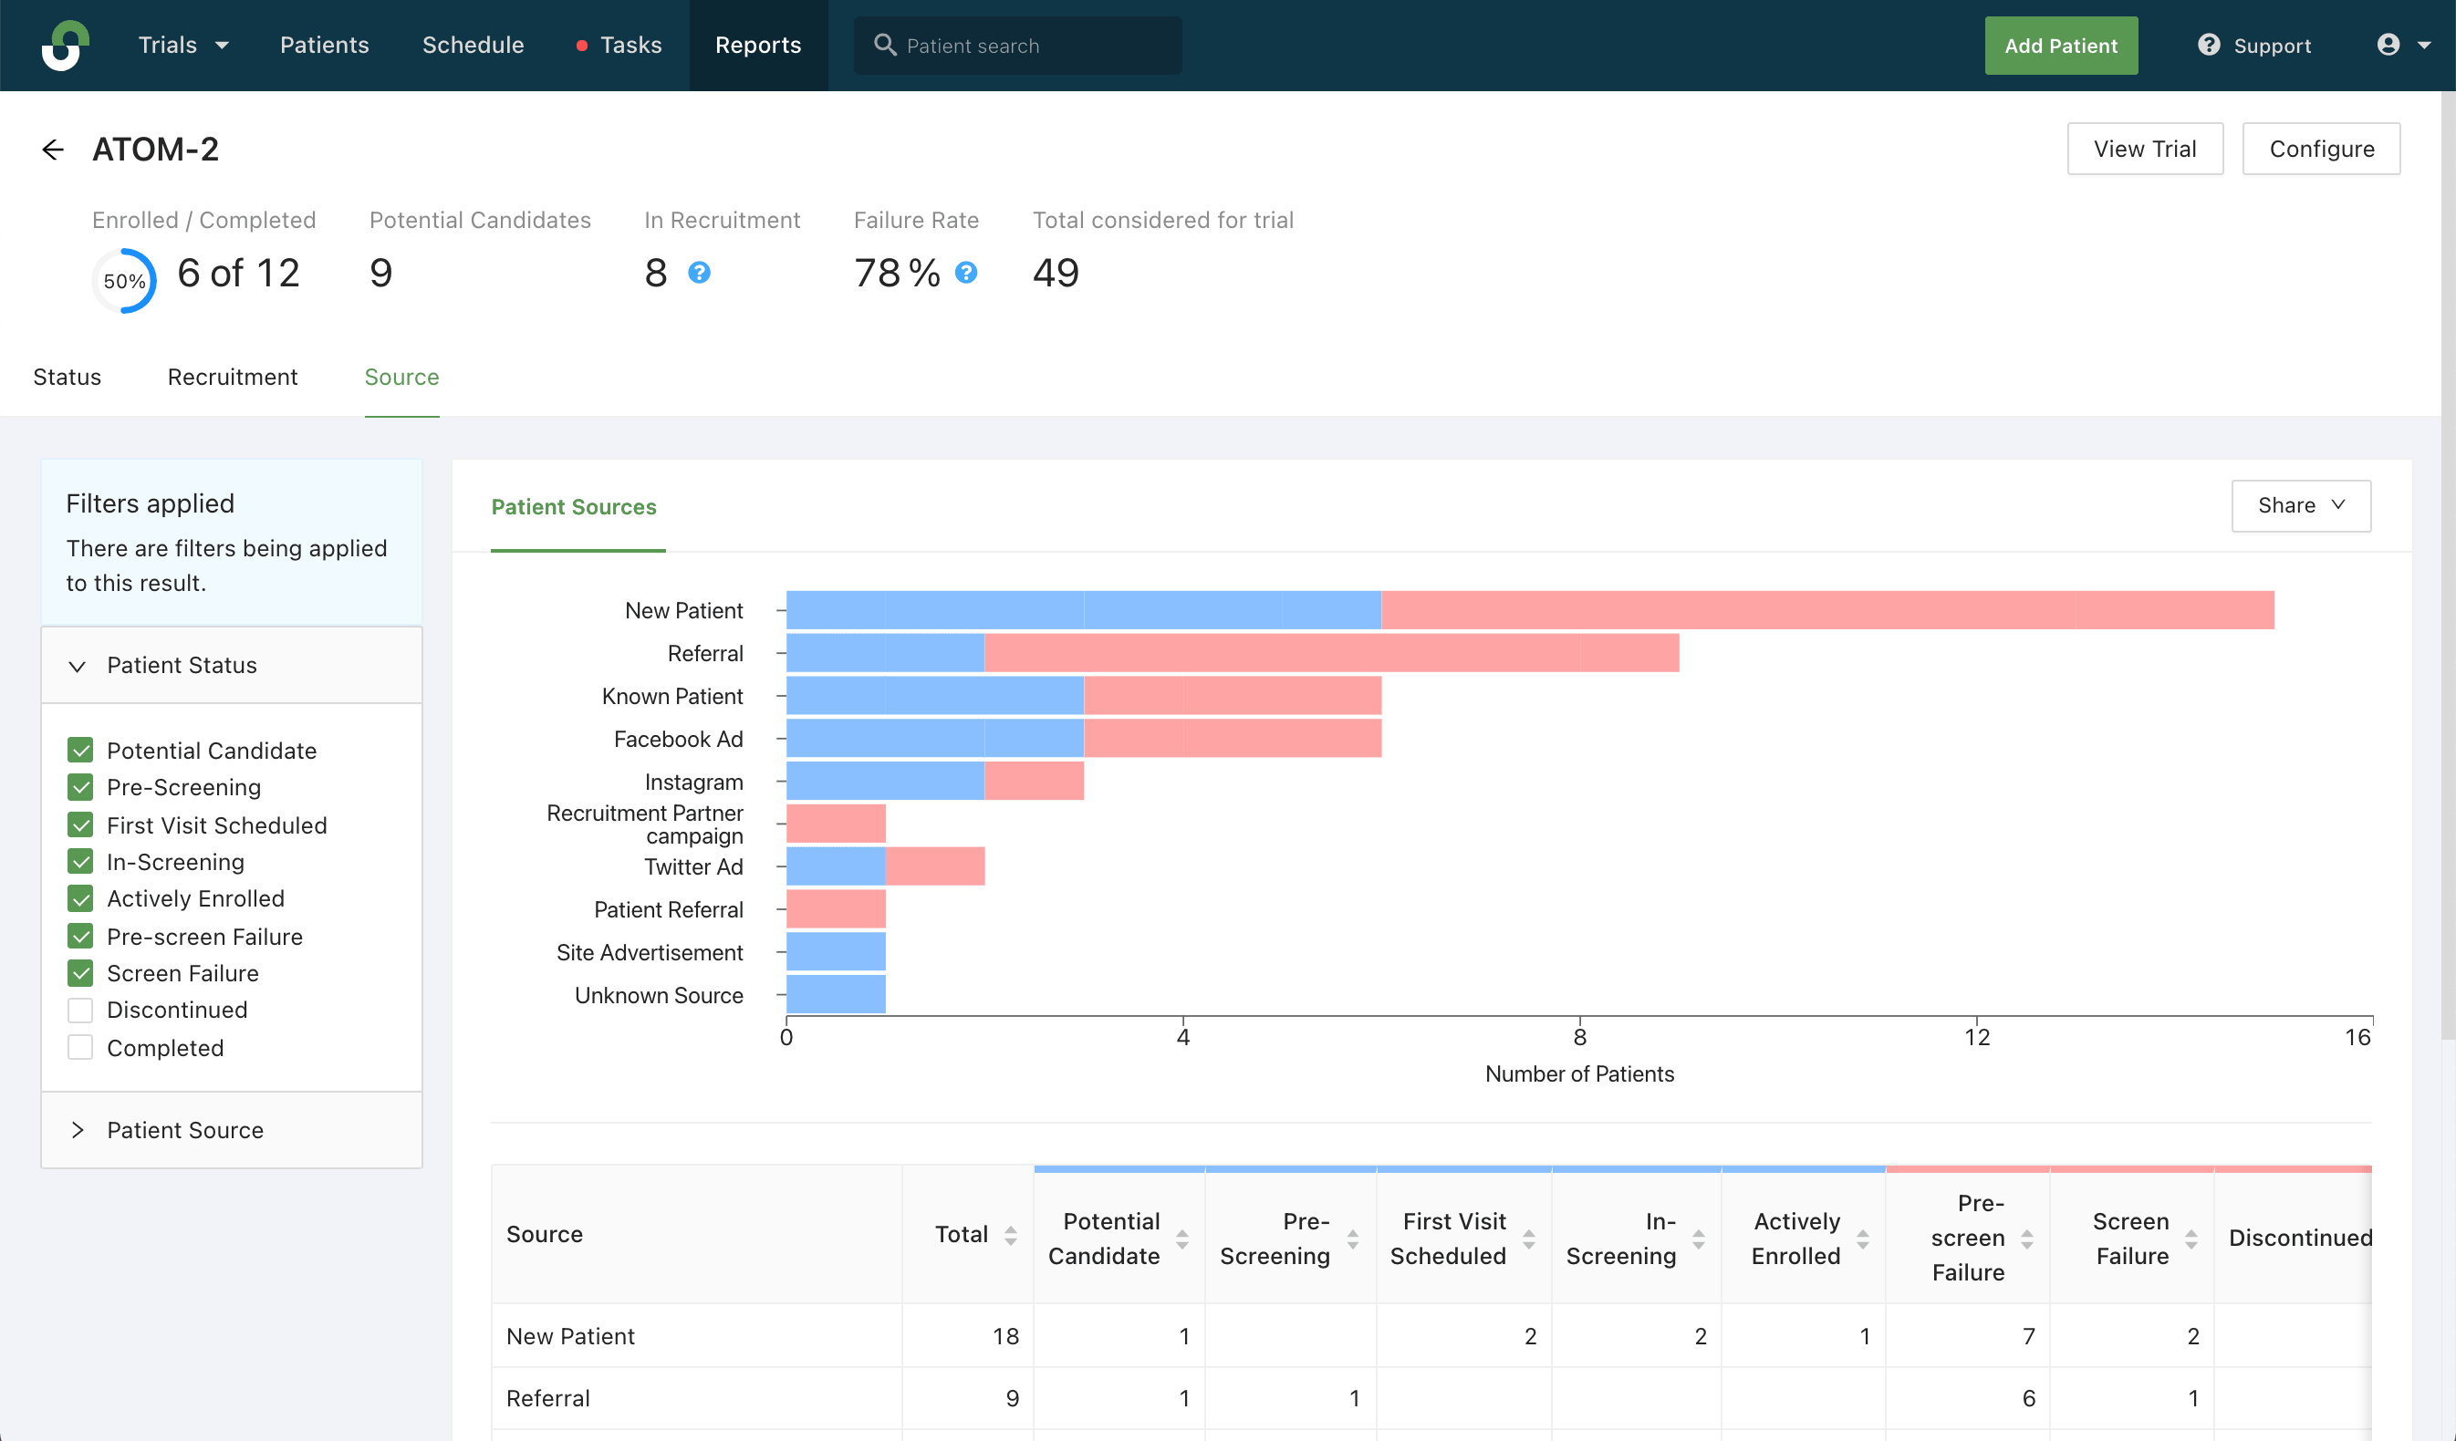Image resolution: width=2456 pixels, height=1441 pixels.
Task: Enable the Discontinued status filter
Action: (81, 1011)
